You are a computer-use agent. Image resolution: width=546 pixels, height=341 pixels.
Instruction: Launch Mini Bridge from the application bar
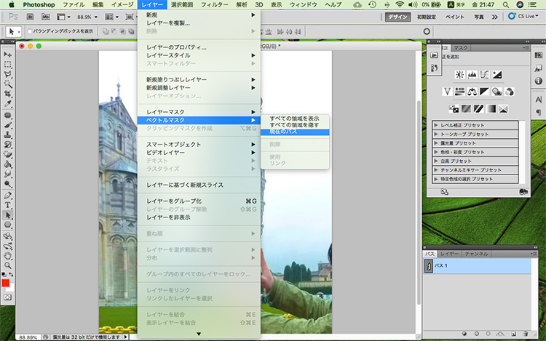coord(45,17)
